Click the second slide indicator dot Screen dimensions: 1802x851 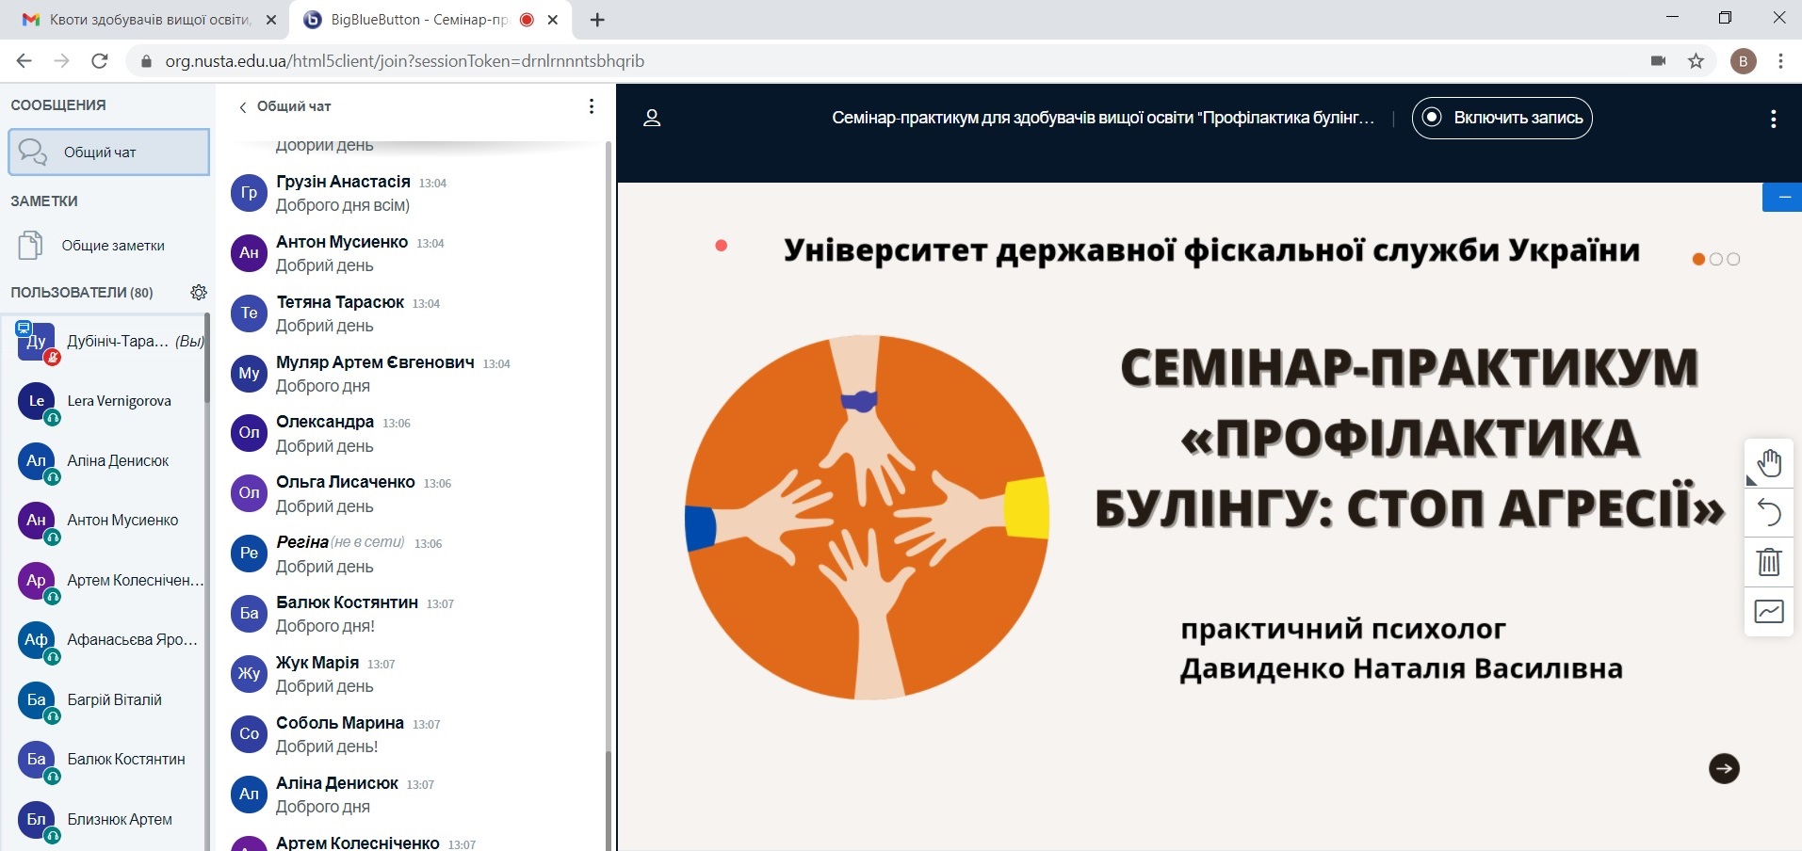(x=1715, y=259)
